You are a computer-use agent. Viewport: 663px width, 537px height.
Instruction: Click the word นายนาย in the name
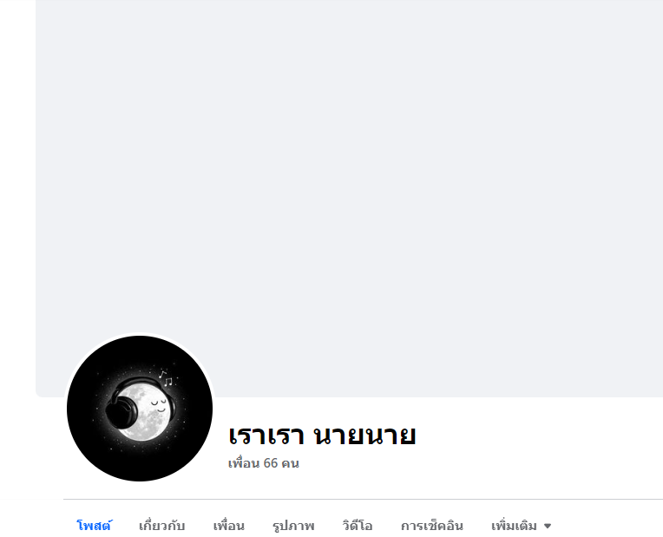click(x=365, y=435)
